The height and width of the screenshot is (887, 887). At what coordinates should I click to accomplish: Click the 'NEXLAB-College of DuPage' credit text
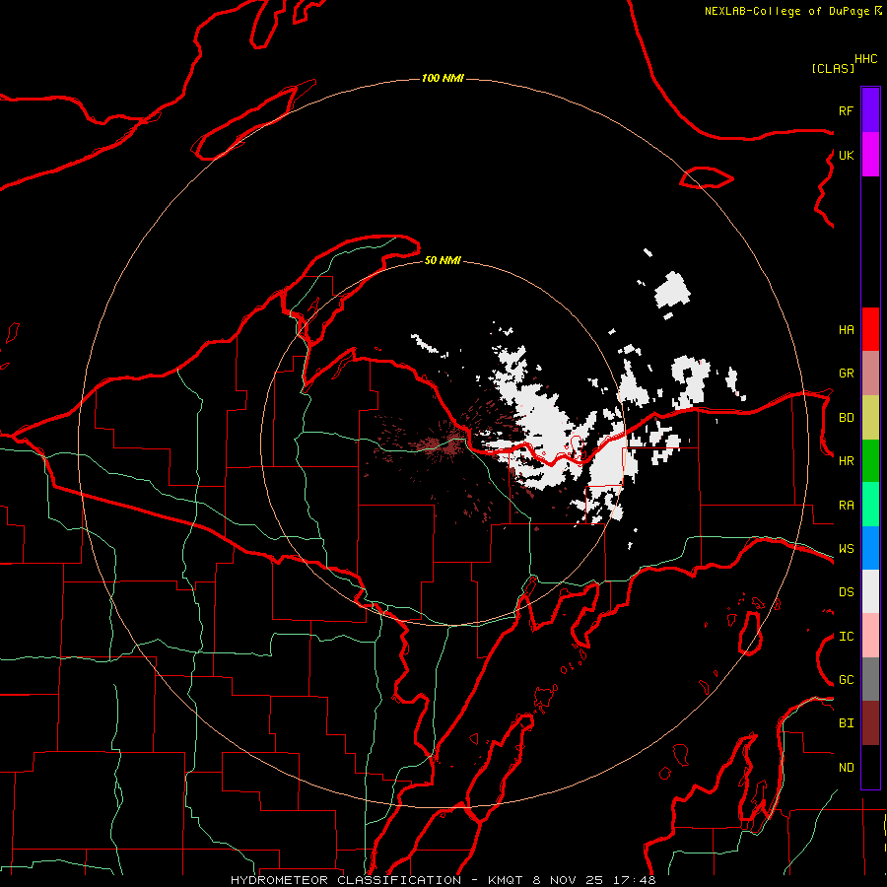tap(787, 11)
